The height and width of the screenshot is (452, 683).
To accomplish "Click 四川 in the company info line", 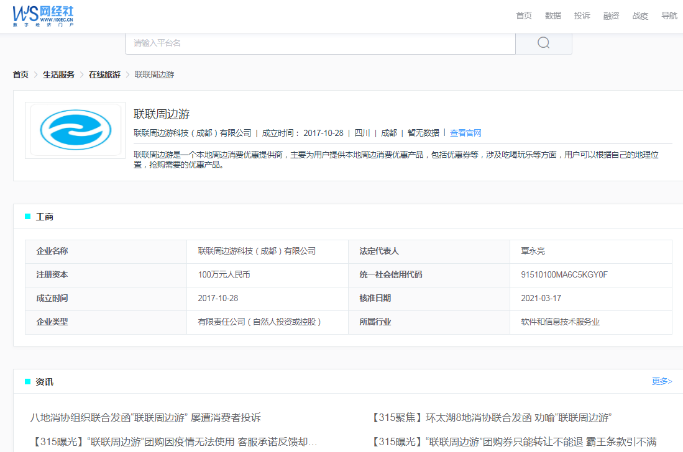I will coord(362,133).
